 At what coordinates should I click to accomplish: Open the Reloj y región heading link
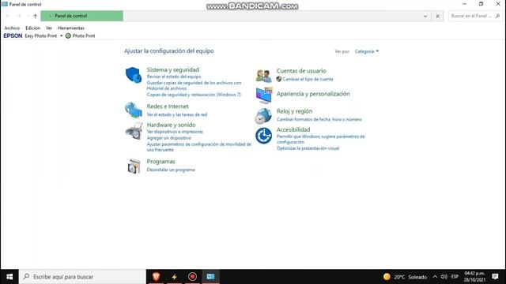click(x=294, y=111)
